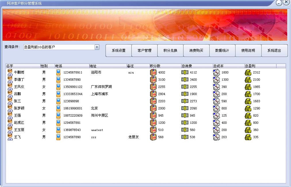Sort by the 总盈利 column header
291x187 pixels.
point(260,66)
